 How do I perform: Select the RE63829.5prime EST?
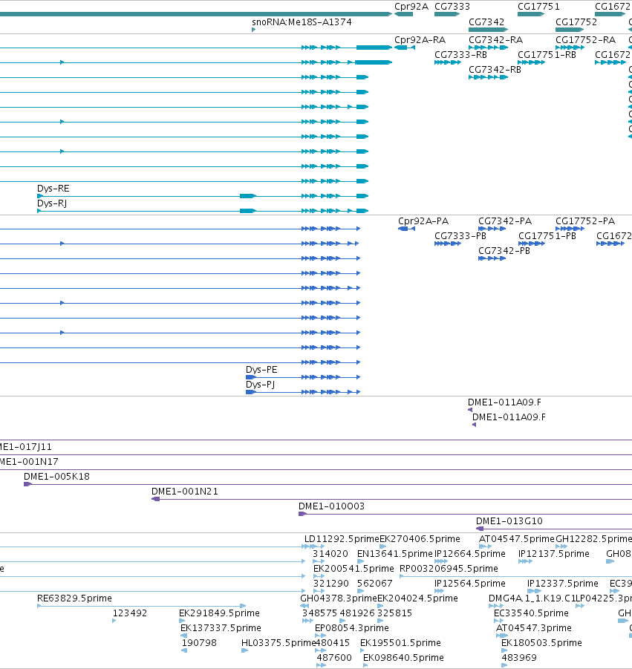coord(142,606)
